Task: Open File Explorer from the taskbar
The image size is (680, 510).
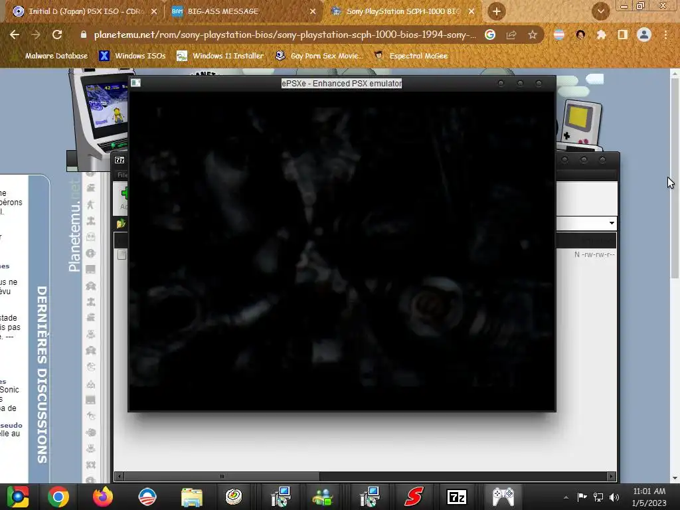Action: (191, 497)
